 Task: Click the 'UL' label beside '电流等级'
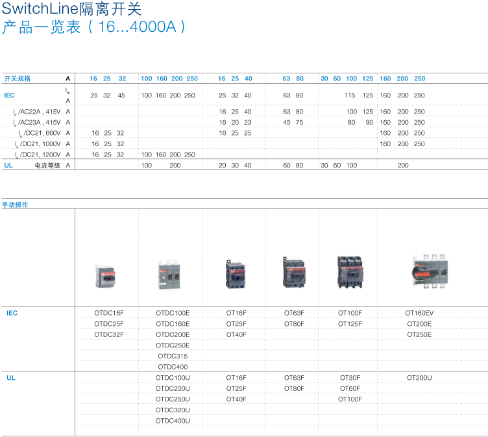[8, 166]
